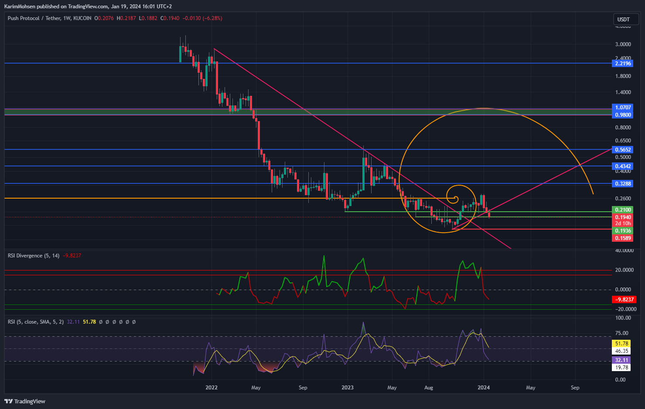
Task: Click the Aug time axis label
Action: (x=429, y=388)
